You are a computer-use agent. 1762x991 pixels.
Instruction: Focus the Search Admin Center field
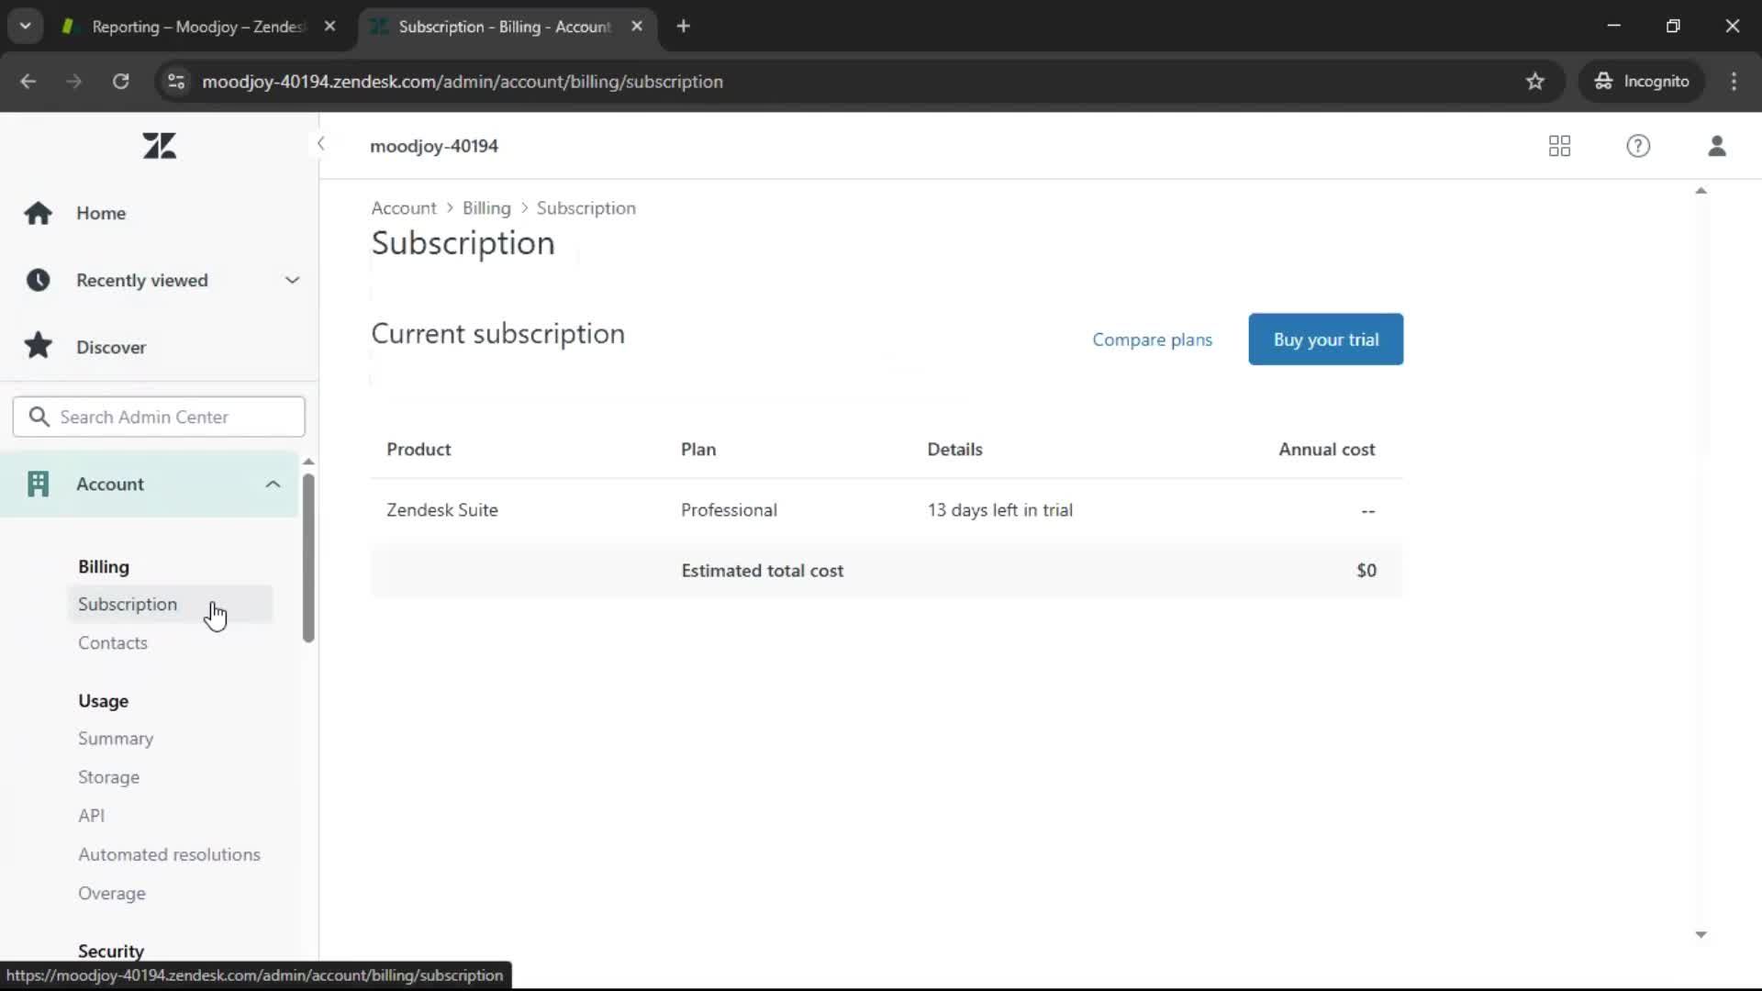coord(159,417)
